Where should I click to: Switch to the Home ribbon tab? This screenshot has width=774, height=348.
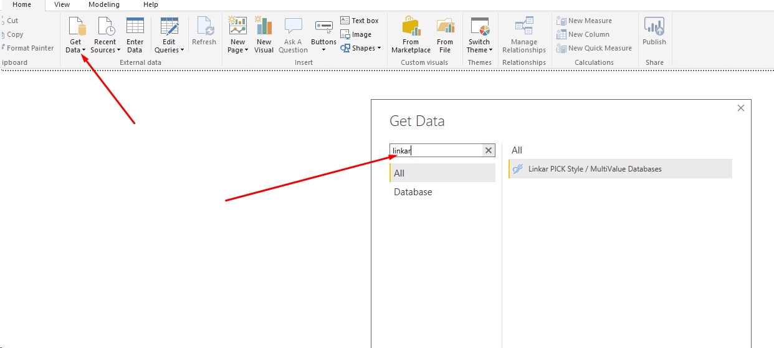[22, 5]
